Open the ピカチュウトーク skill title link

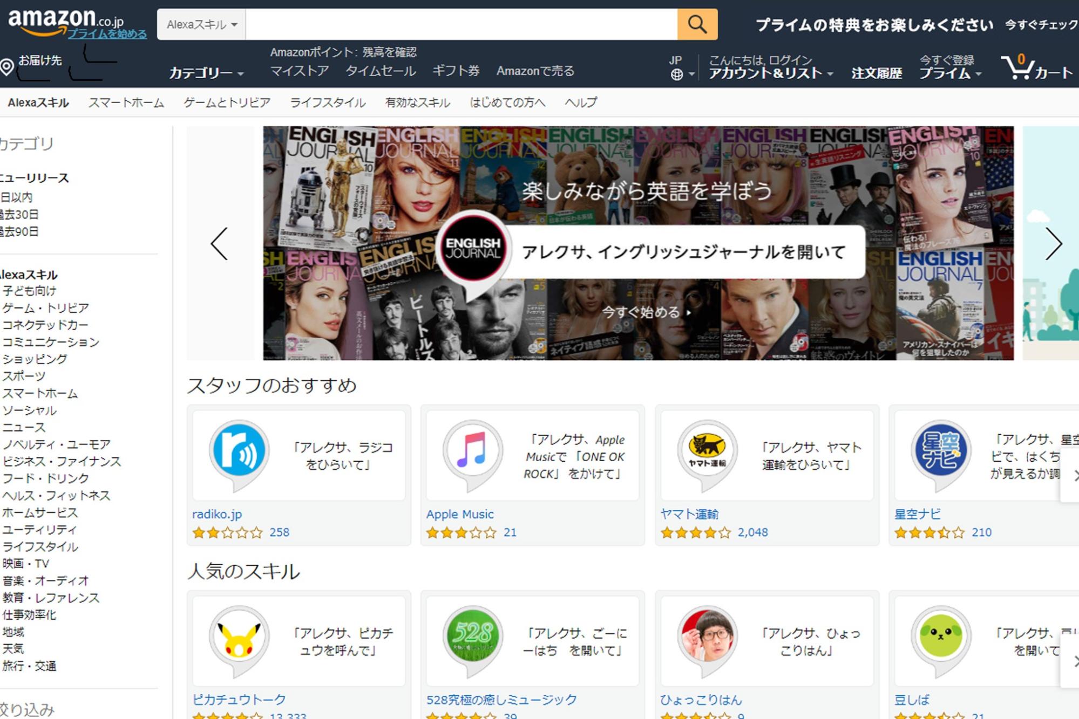point(240,700)
